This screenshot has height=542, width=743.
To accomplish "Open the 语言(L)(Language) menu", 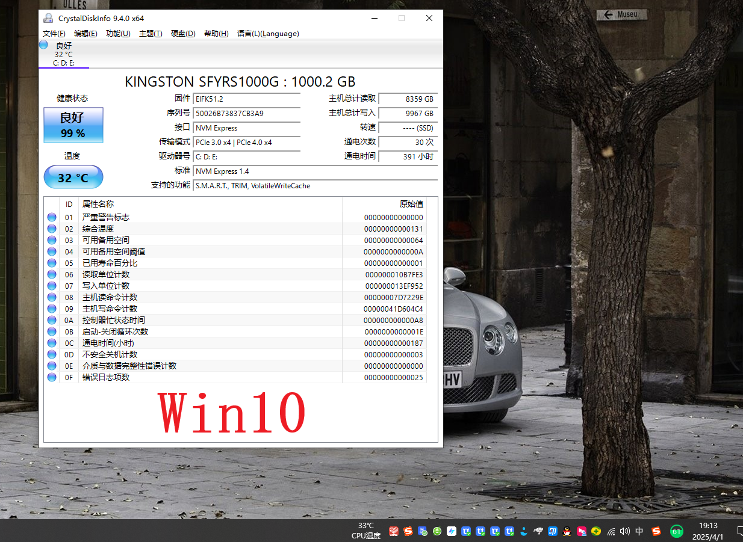I will pos(268,34).
